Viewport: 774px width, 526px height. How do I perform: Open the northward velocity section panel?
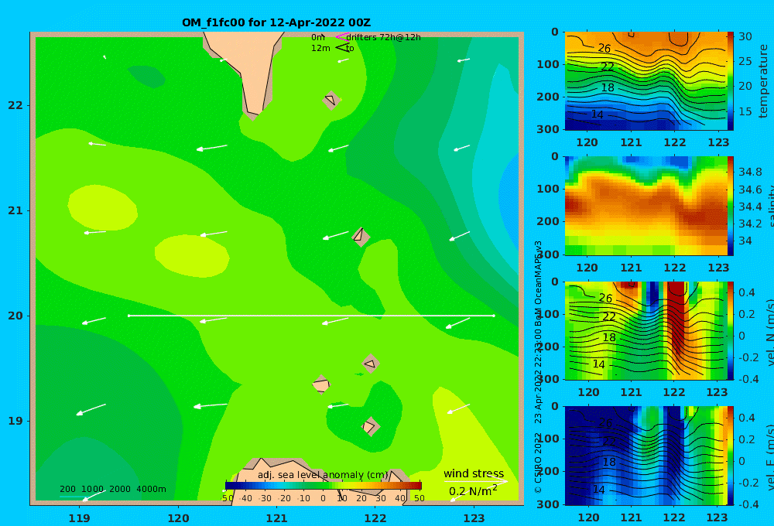646,330
